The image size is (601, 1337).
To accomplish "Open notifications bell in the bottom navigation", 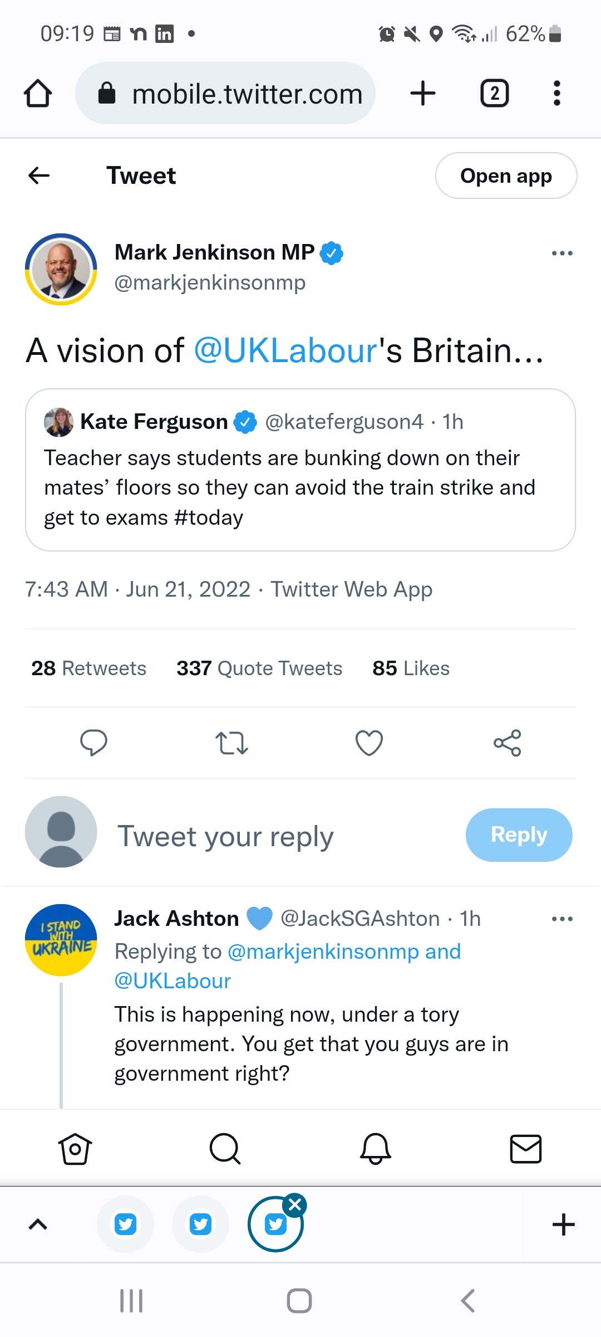I will 376,1149.
